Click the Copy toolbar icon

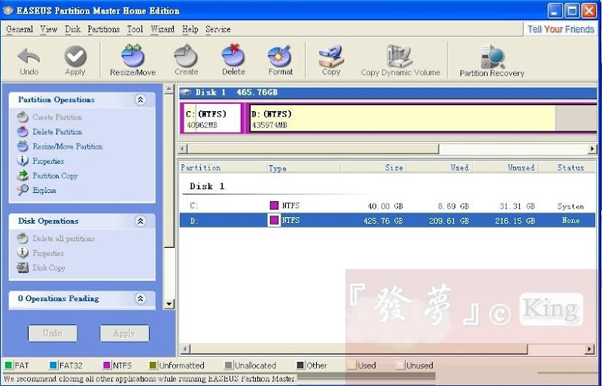(x=331, y=61)
